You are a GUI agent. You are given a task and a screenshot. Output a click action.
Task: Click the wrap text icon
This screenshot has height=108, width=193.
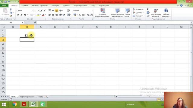(x=68, y=10)
